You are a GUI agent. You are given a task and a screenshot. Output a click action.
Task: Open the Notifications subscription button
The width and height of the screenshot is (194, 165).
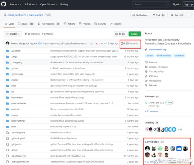point(140,15)
